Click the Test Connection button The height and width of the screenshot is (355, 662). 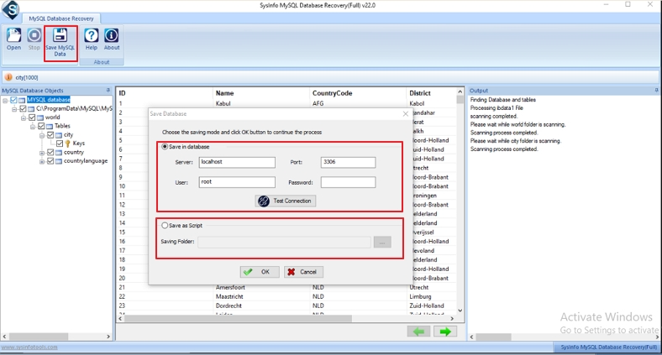point(285,201)
